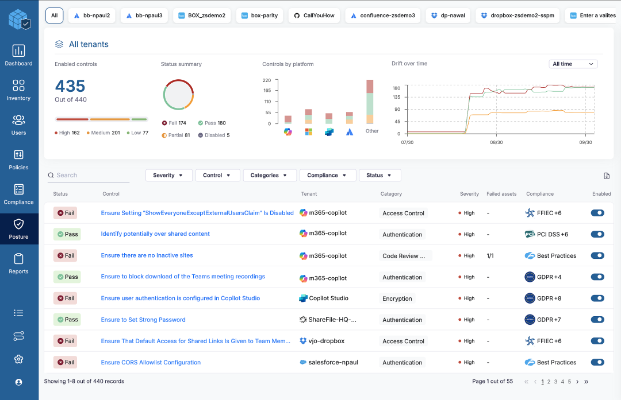
Task: Open settings gear icon in sidebar
Action: (18, 359)
